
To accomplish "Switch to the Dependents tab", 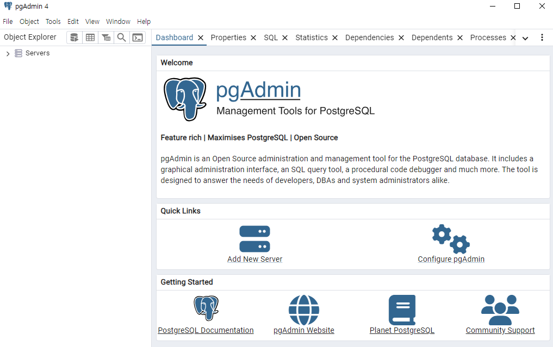I will coord(432,37).
